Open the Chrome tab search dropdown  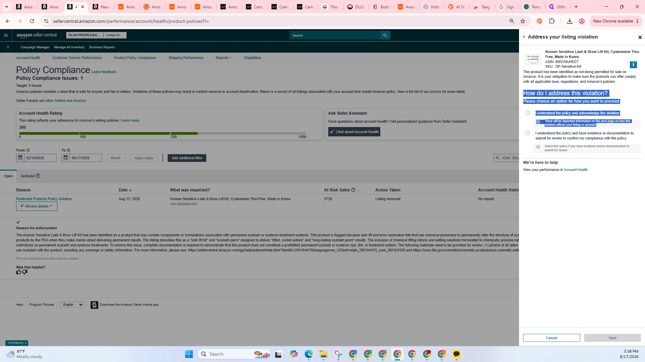click(7, 7)
